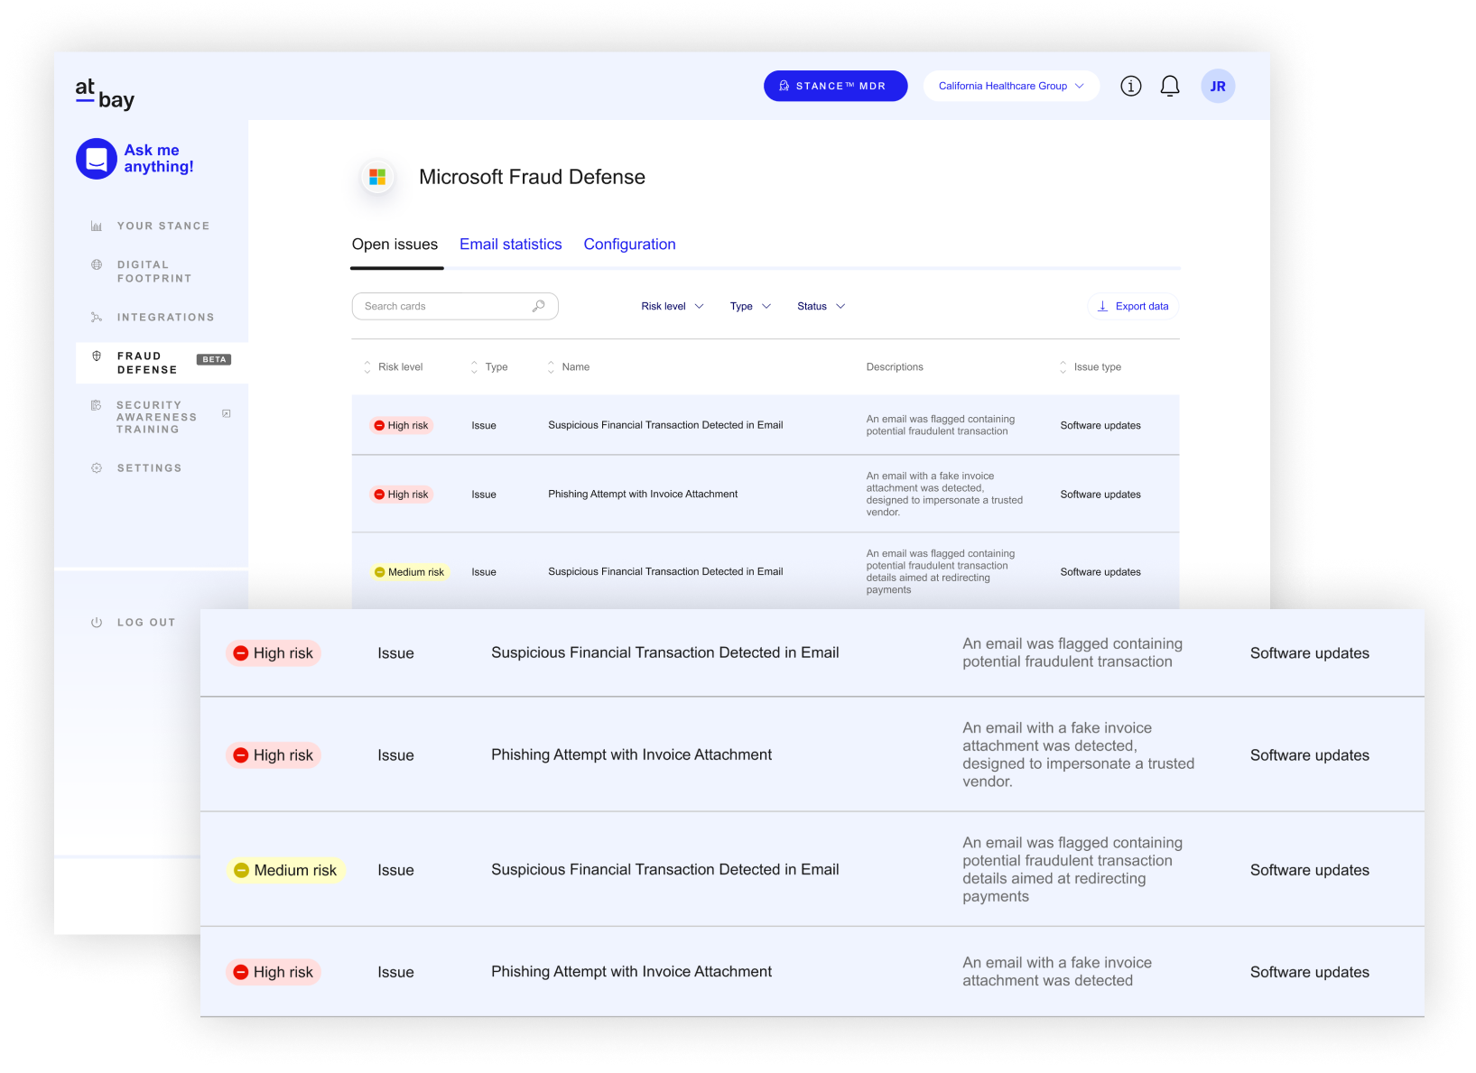Image resolution: width=1476 pixels, height=1073 pixels.
Task: Click the BETA badge
Action: 214,360
